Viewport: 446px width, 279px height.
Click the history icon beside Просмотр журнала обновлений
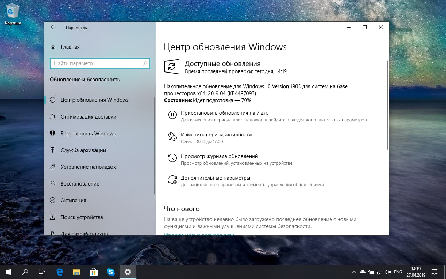click(x=172, y=158)
